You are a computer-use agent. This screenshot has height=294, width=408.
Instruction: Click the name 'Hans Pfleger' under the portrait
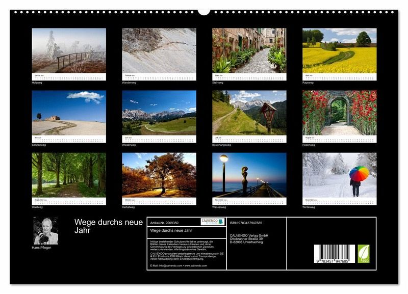coord(41,248)
